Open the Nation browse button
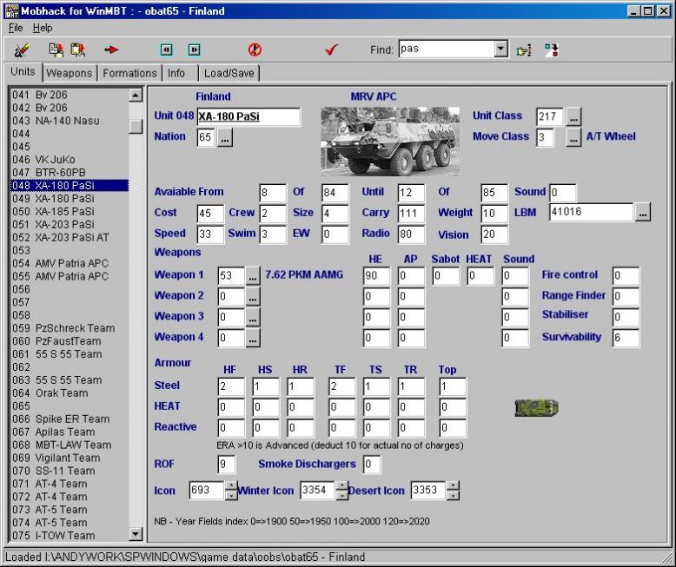676x567 pixels. [225, 138]
